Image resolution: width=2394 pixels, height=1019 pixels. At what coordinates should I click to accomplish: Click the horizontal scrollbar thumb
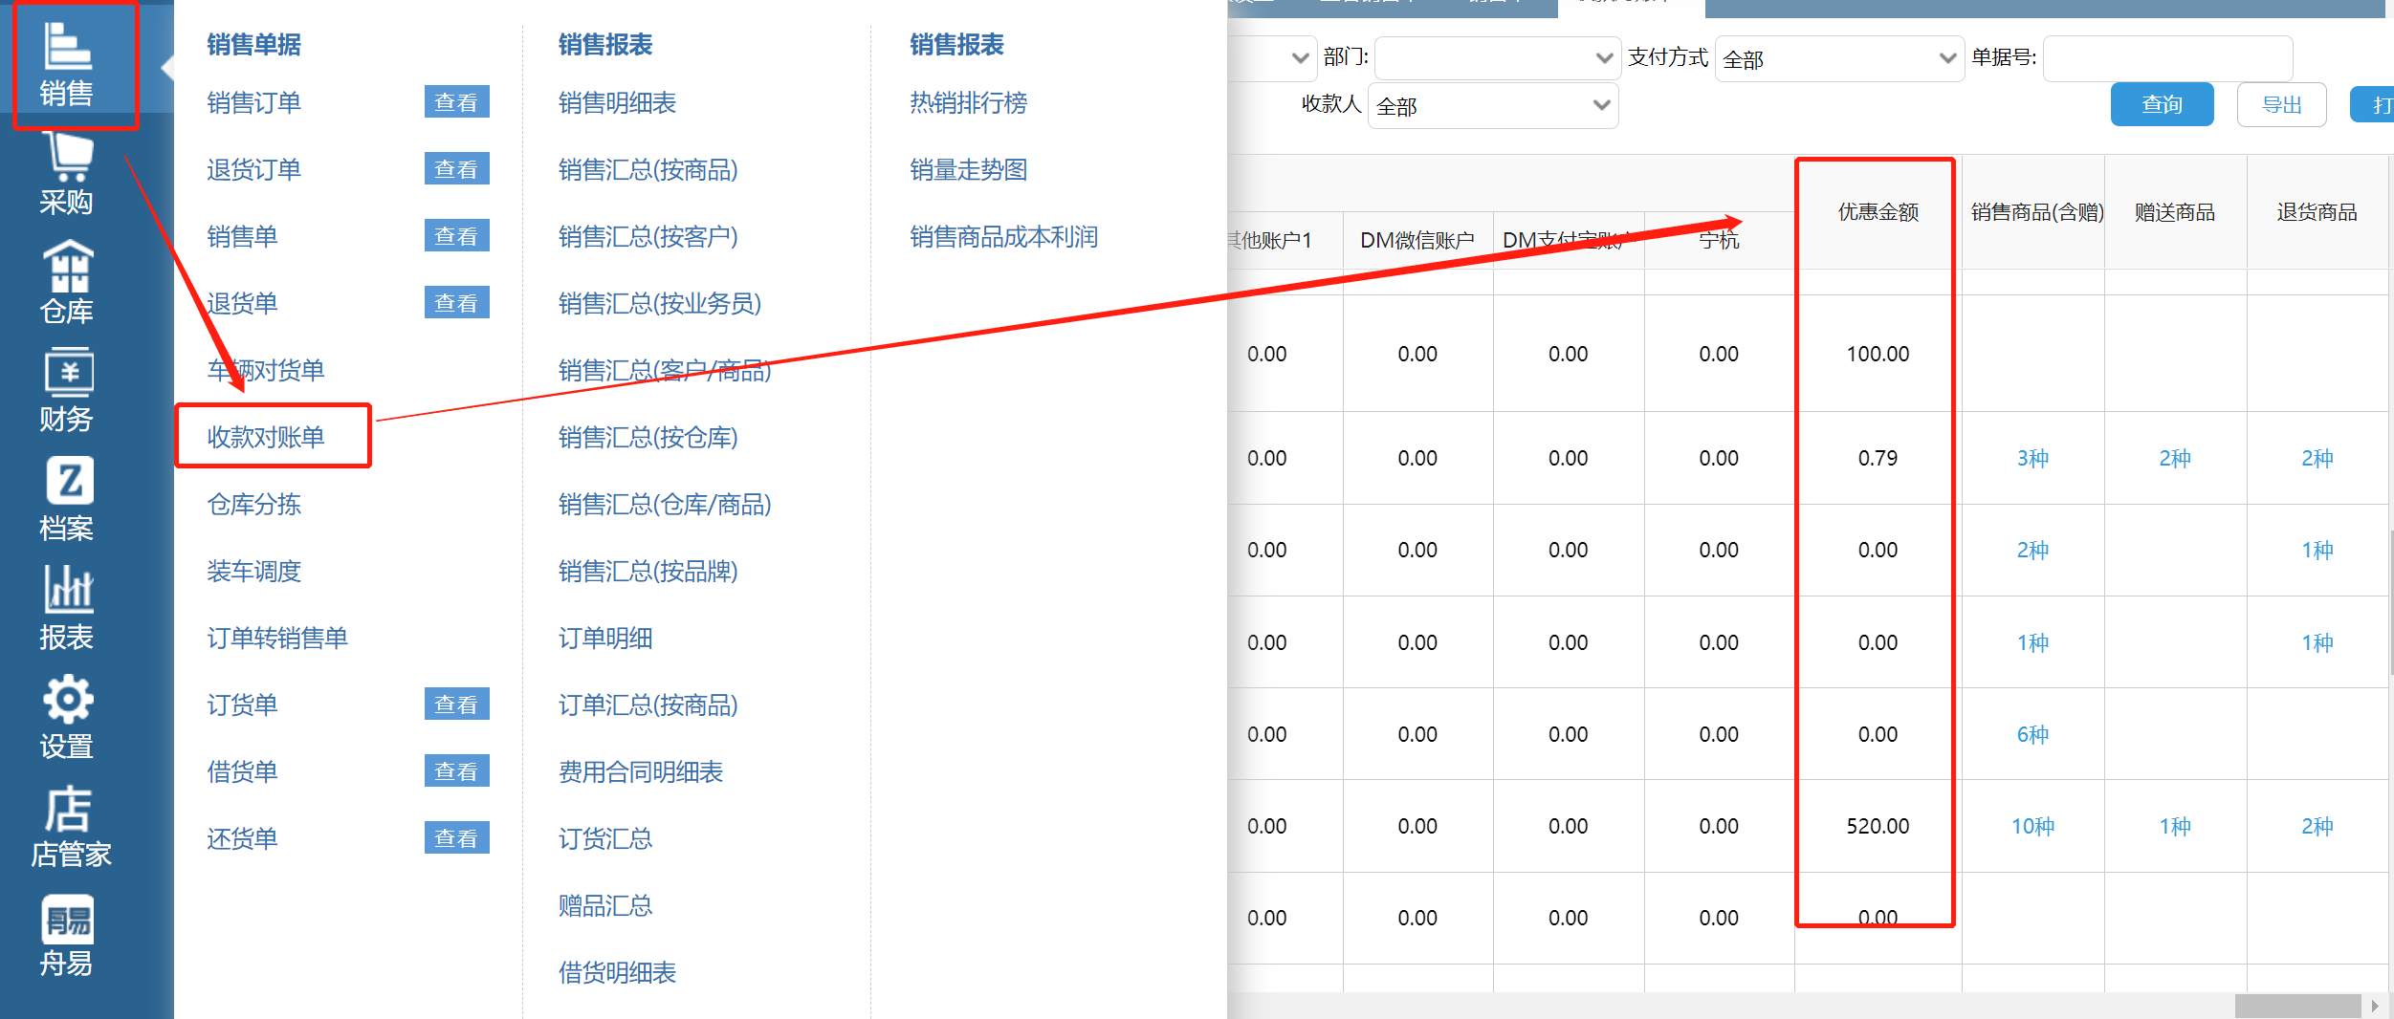click(2297, 1006)
